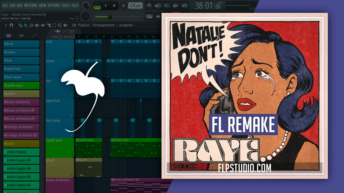Open the FILE menu
Viewport: 344px width, 193px height.
pyautogui.click(x=5, y=5)
